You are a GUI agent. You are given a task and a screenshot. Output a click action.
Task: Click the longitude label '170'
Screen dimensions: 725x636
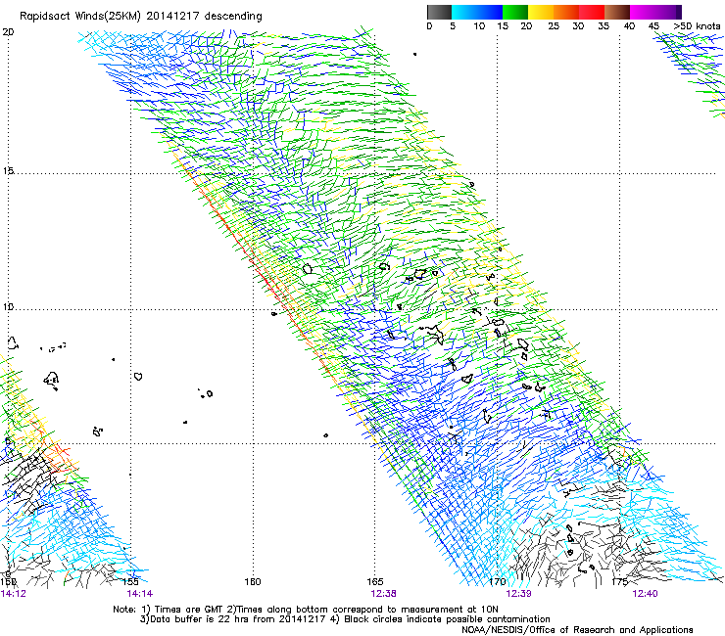(x=497, y=581)
